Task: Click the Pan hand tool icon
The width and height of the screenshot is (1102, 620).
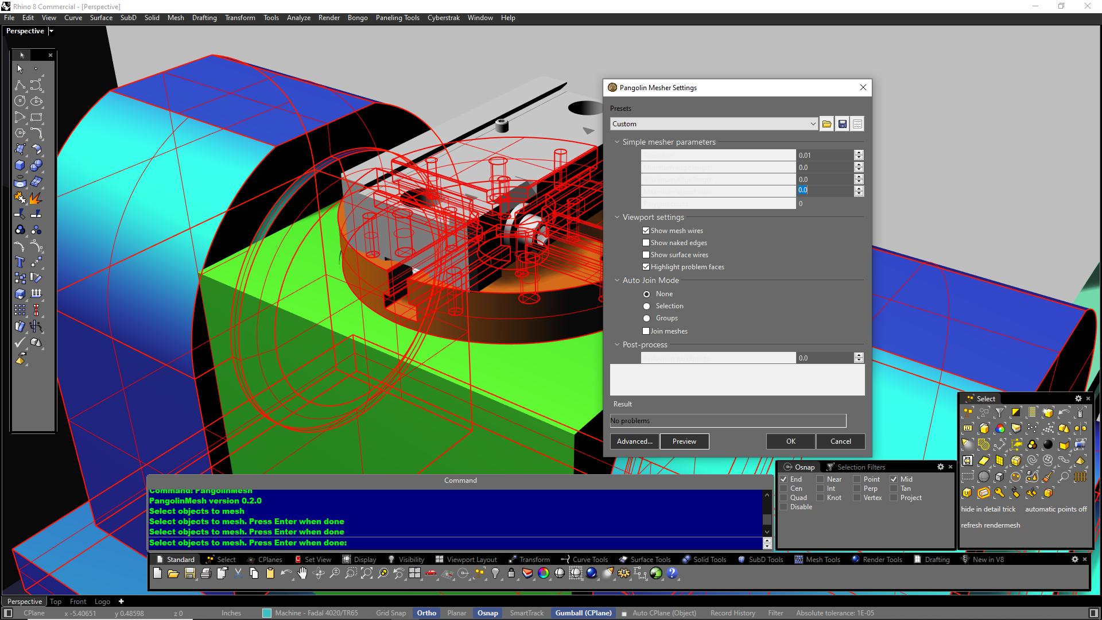Action: [x=302, y=573]
